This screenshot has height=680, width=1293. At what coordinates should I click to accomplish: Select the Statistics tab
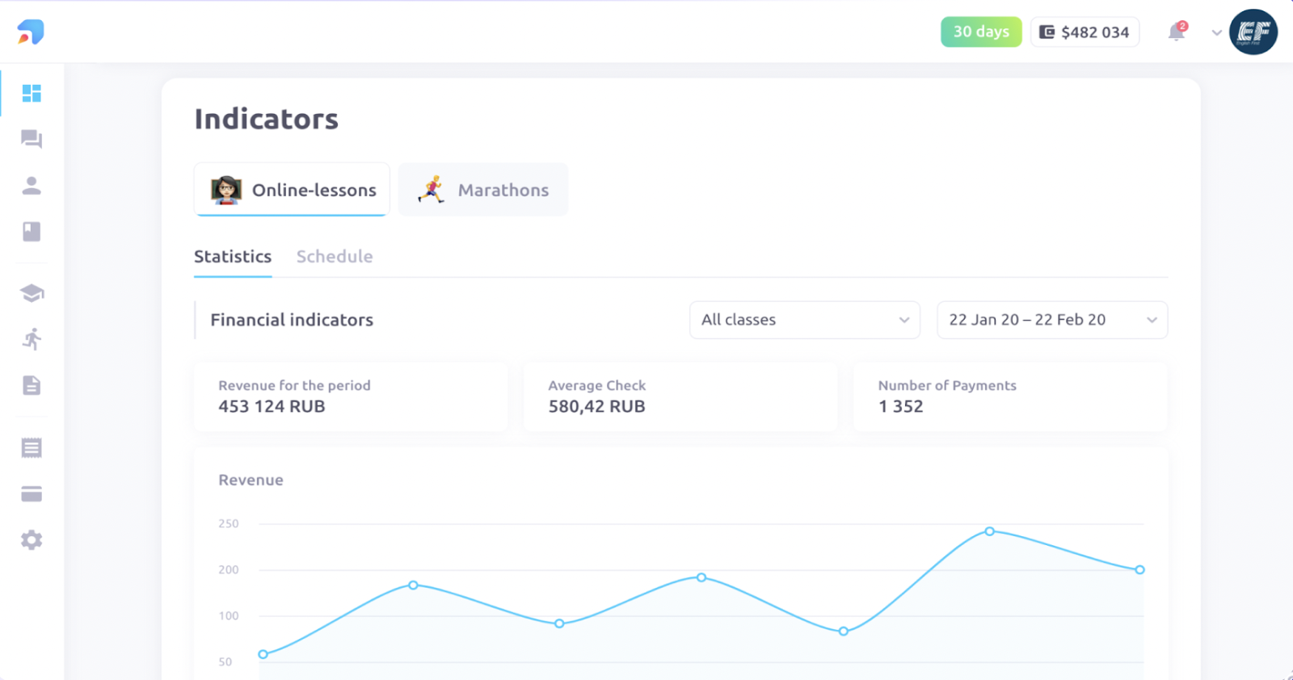pyautogui.click(x=233, y=257)
